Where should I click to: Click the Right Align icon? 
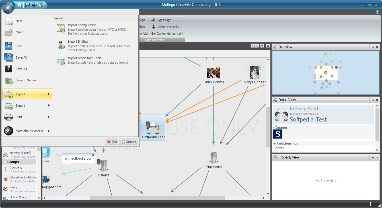click(x=153, y=20)
